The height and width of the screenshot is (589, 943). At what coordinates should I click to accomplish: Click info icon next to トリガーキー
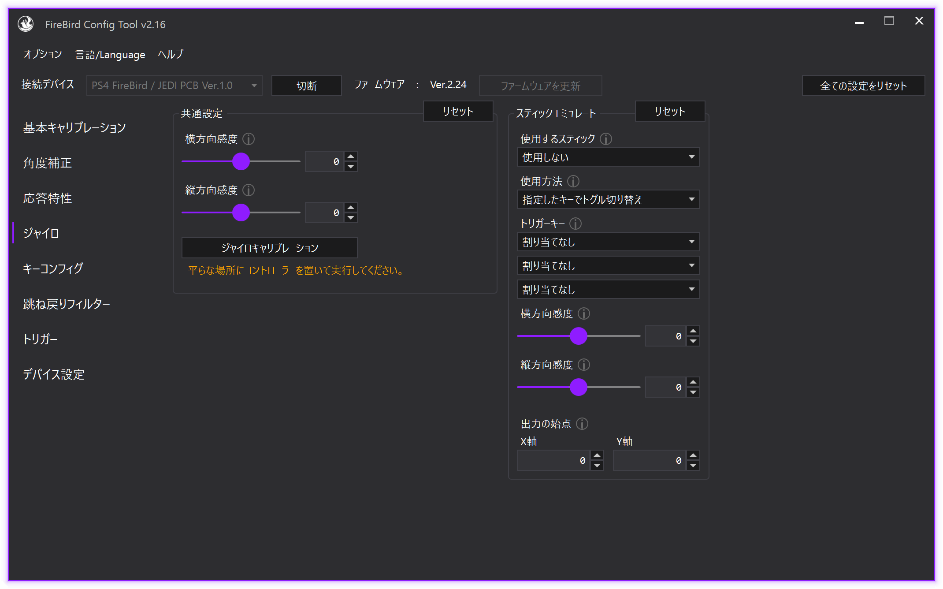[575, 224]
